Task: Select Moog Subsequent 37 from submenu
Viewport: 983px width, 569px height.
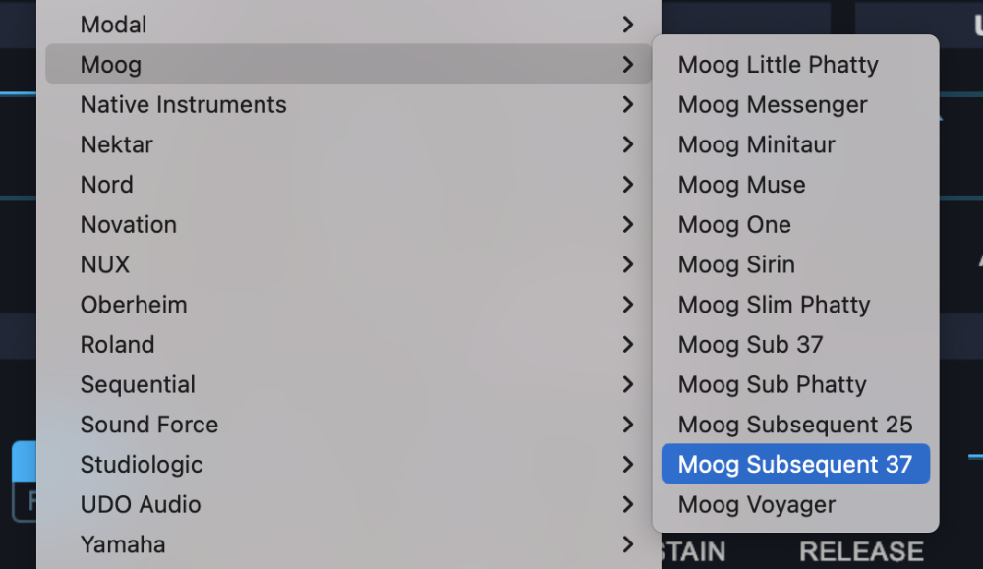Action: pos(794,464)
